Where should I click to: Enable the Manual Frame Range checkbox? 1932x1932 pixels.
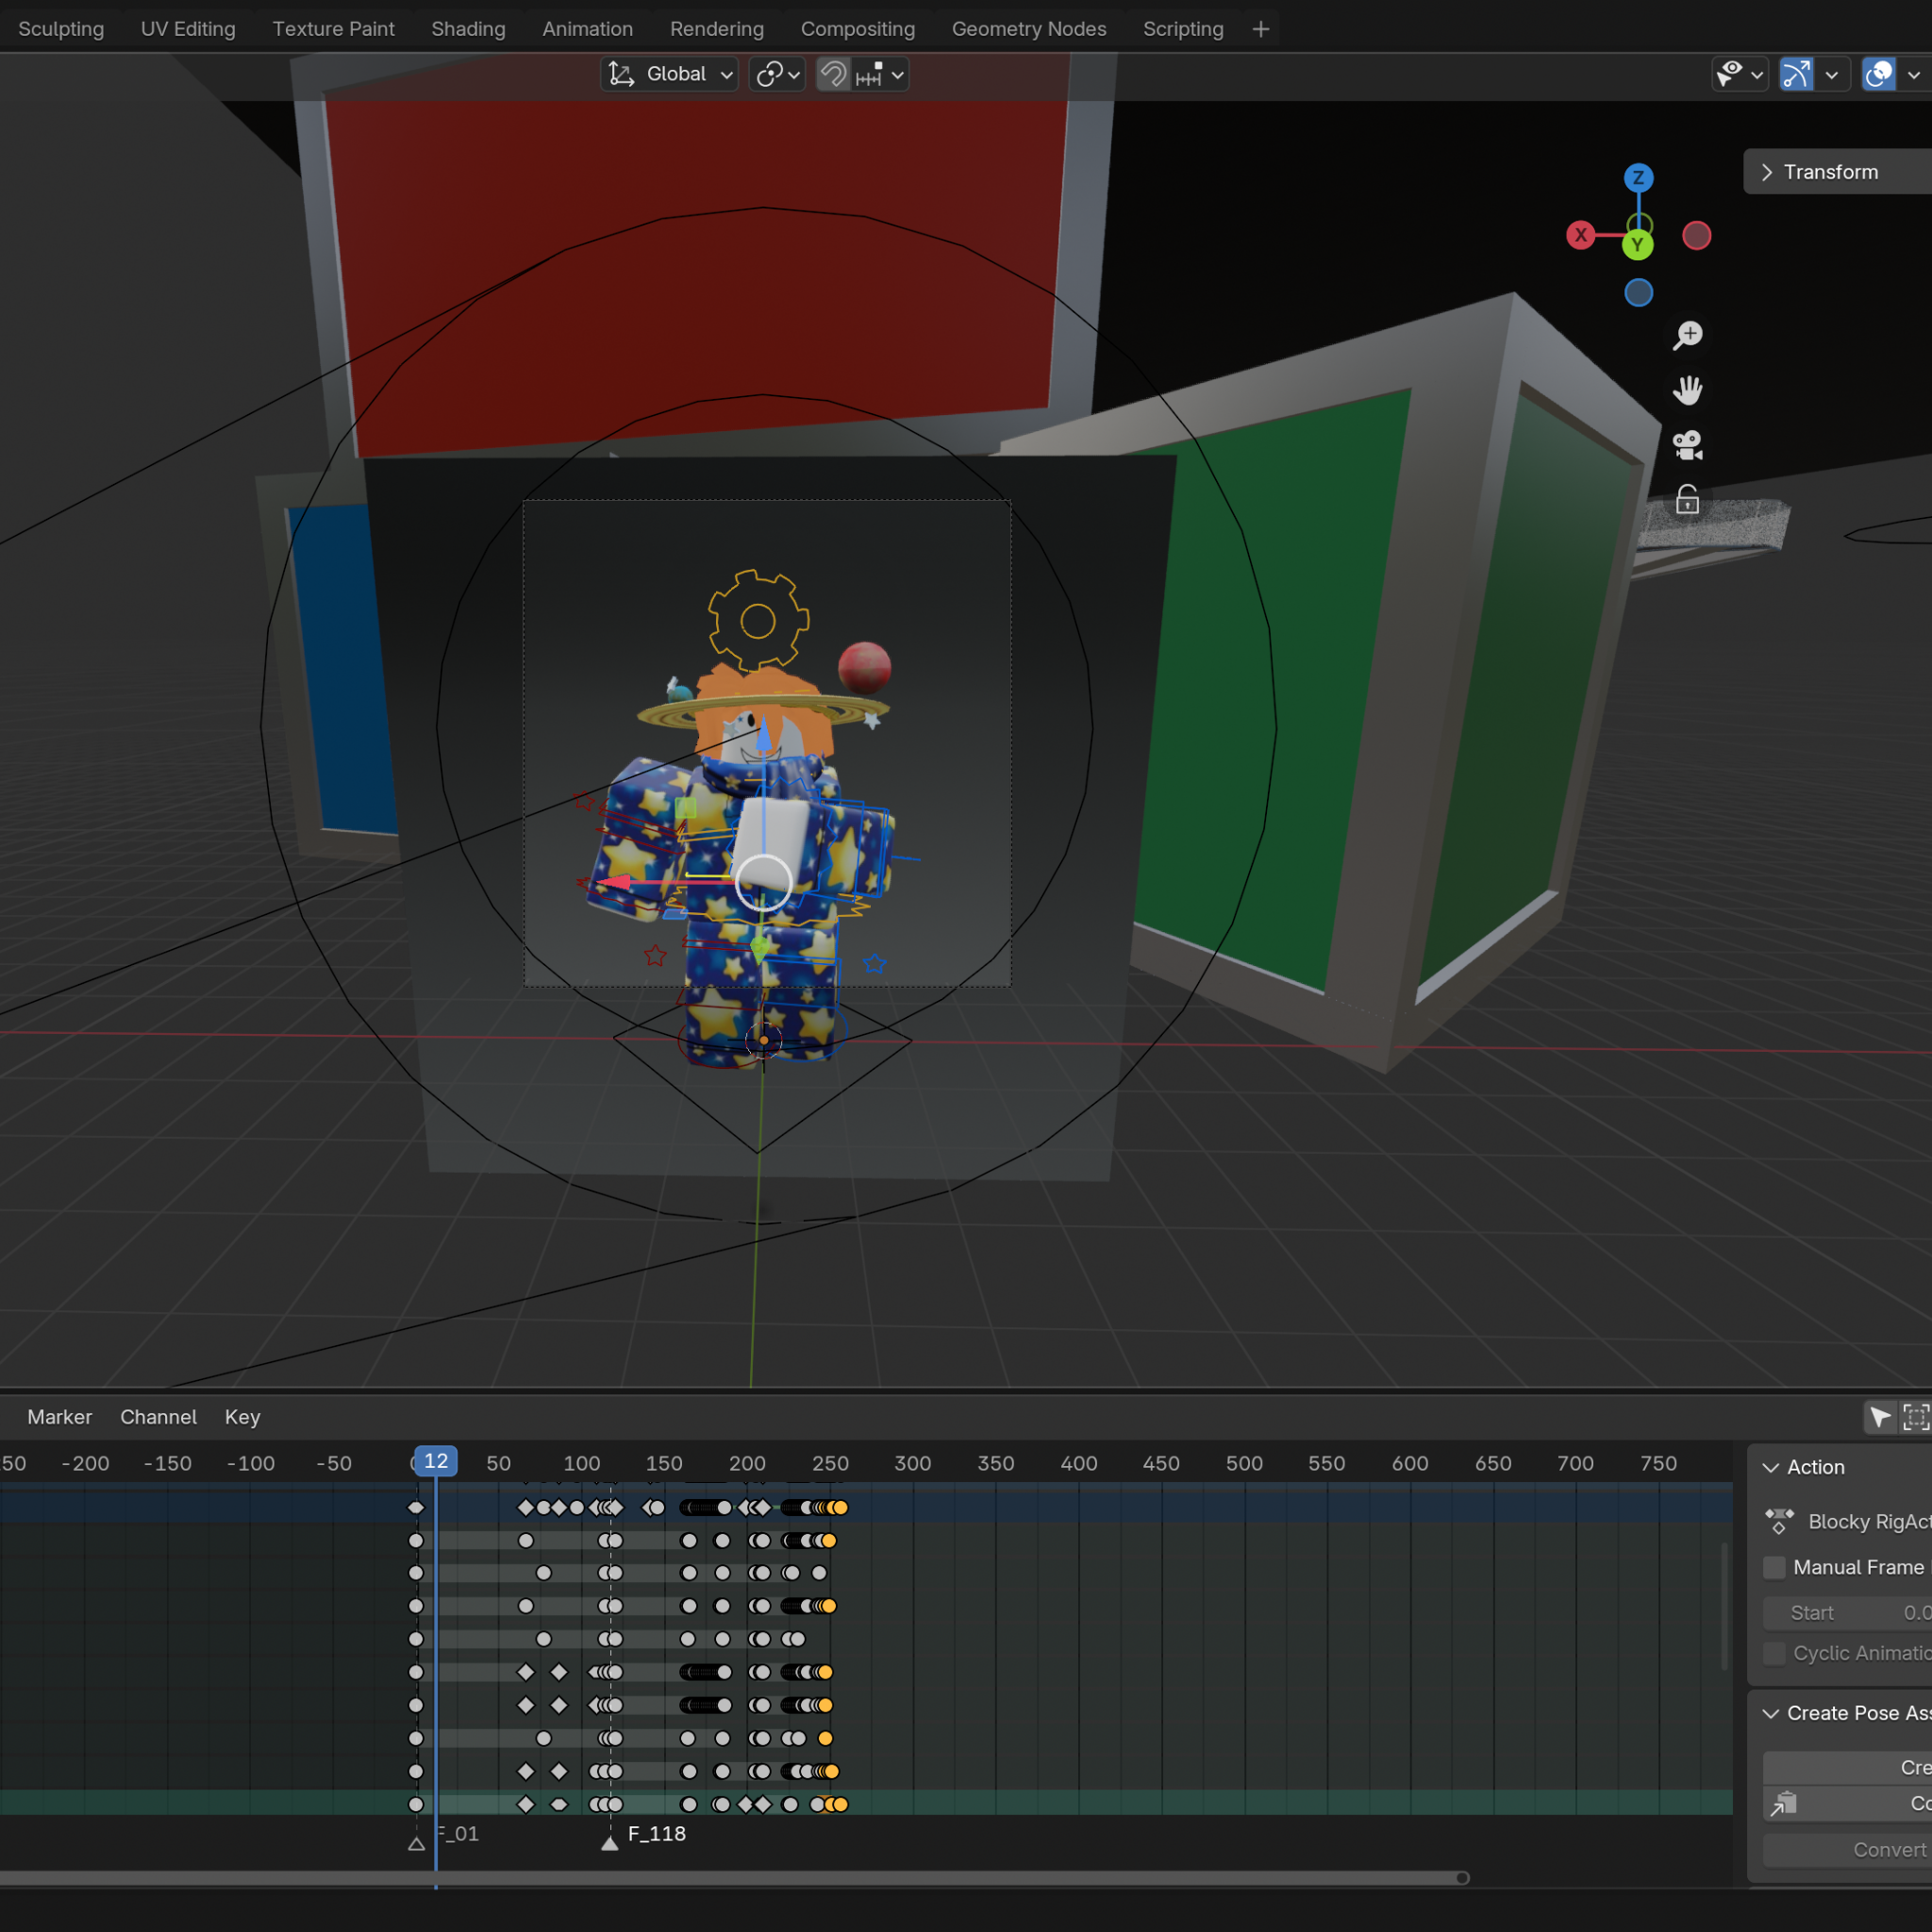click(1774, 1567)
